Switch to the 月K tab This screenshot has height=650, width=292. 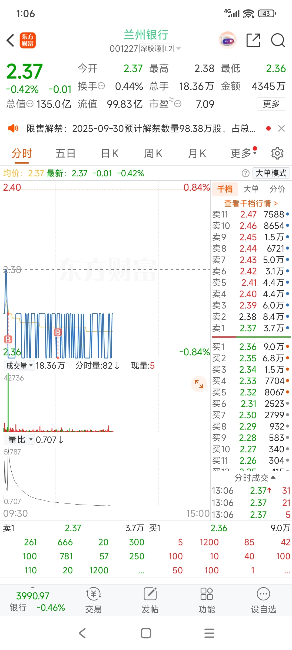pos(197,154)
